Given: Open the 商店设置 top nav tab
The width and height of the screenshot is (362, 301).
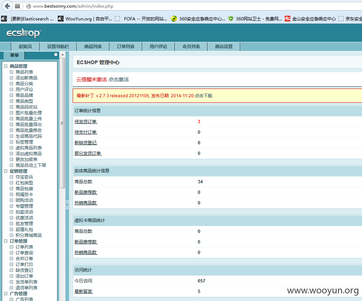Looking at the screenshot, I should [224, 47].
